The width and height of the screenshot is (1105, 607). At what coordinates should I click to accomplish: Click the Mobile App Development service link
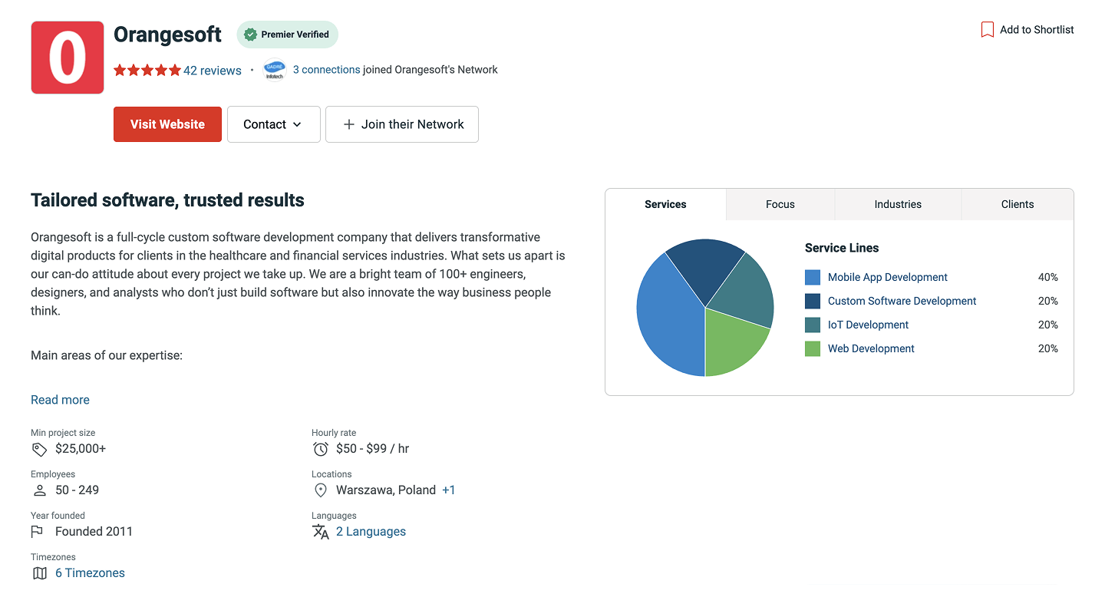tap(888, 277)
